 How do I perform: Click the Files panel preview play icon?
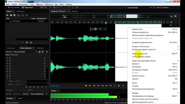coord(23,42)
